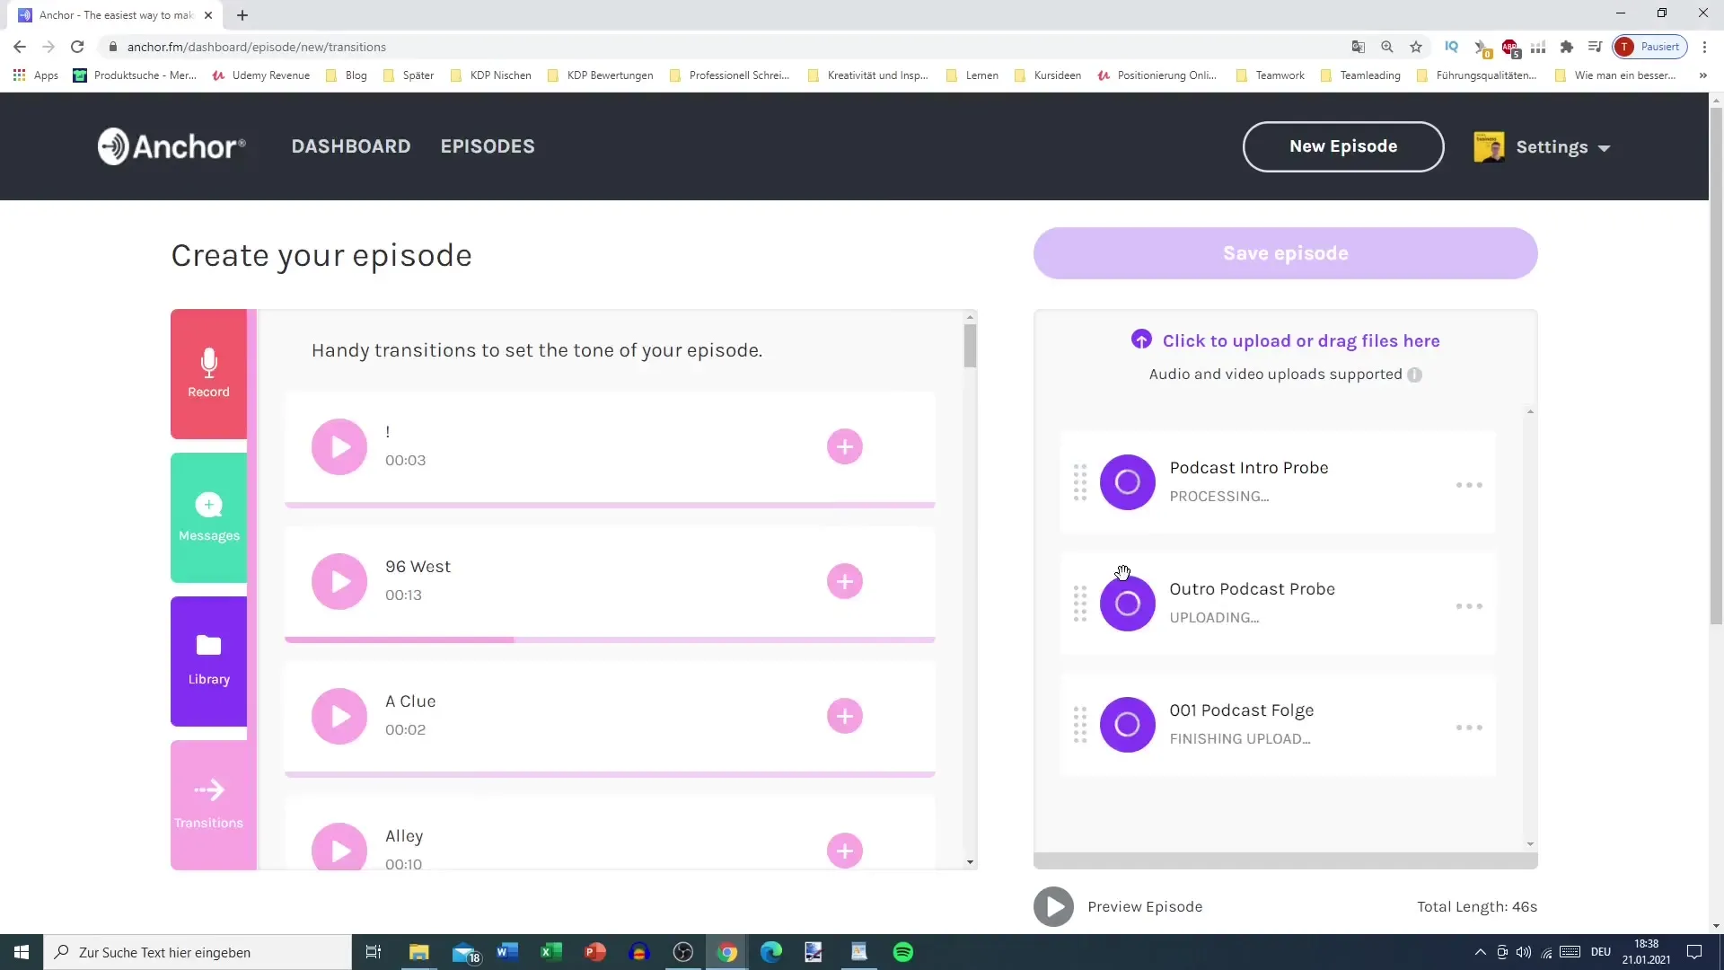Play the '!' transition sound
Screen dimensions: 1724x970
[x=339, y=446]
